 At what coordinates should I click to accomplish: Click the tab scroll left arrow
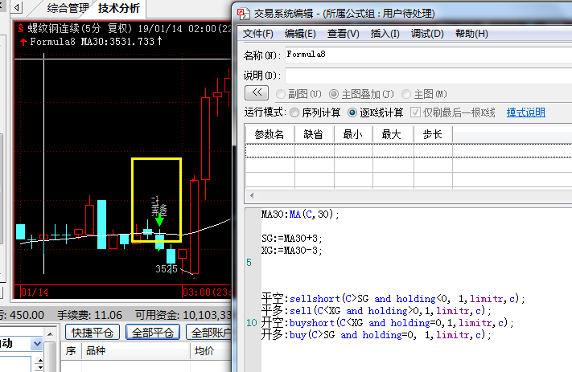16,7
